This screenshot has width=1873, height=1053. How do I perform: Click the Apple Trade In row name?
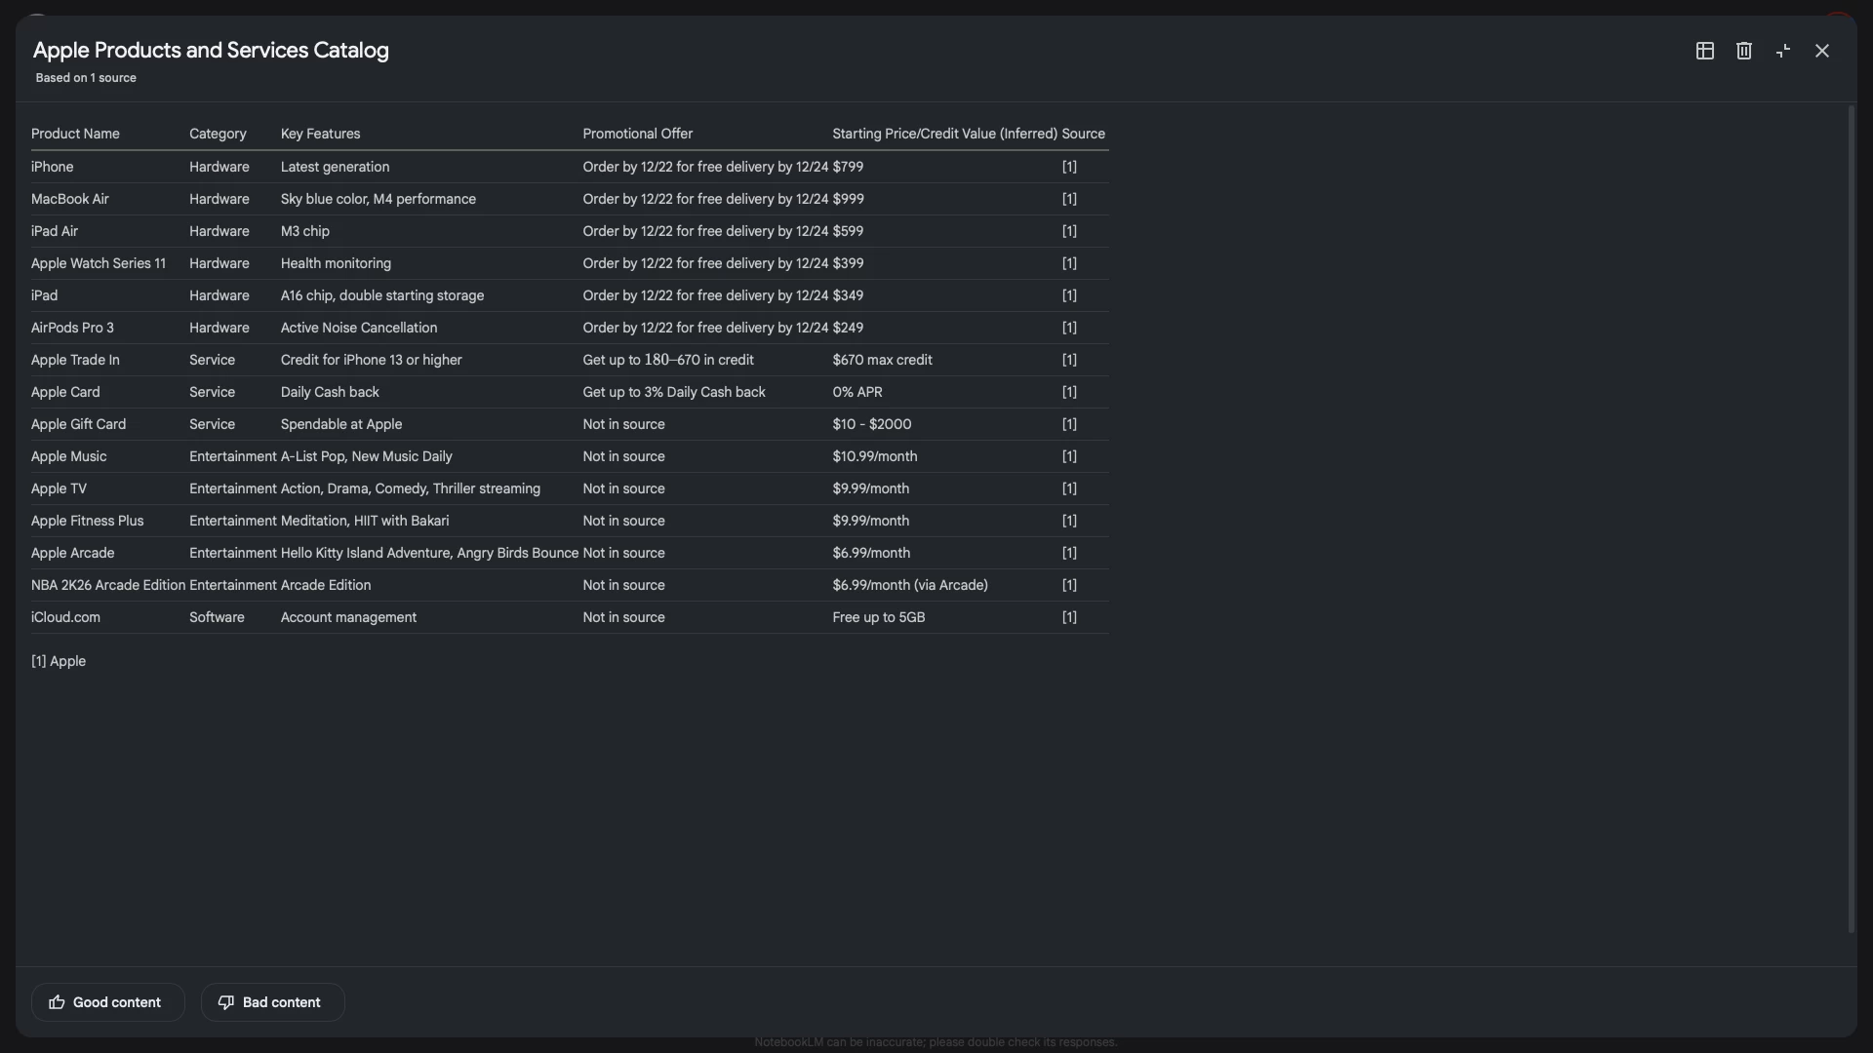75,360
